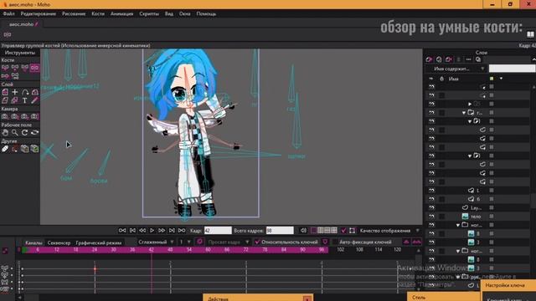The width and height of the screenshot is (536, 301).
Task: Open the Редактирование menu
Action: coord(39,14)
